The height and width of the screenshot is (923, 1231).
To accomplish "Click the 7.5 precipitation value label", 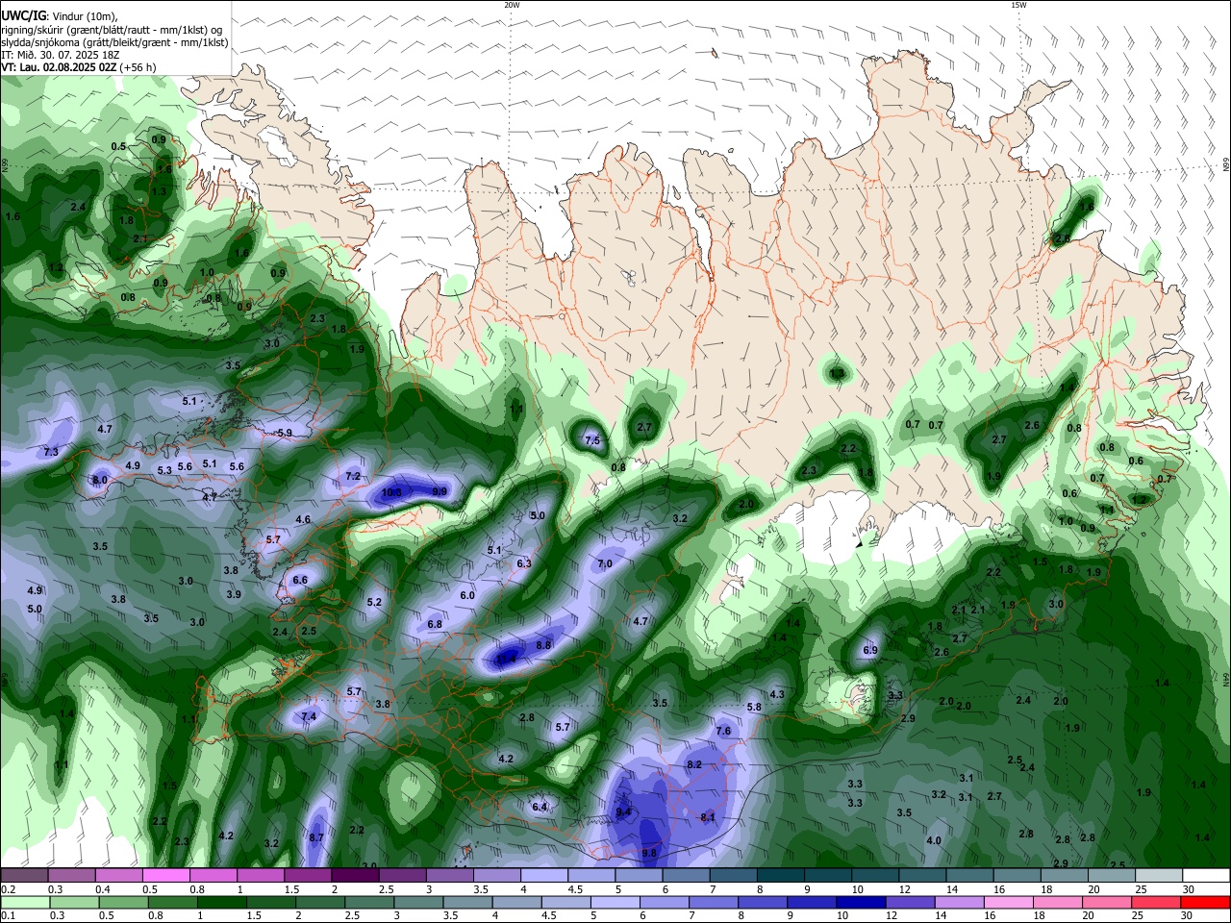I will 592,440.
